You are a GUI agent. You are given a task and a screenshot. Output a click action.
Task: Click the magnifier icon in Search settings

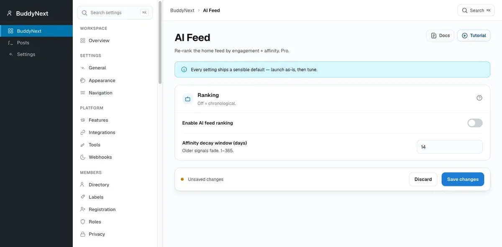[85, 13]
